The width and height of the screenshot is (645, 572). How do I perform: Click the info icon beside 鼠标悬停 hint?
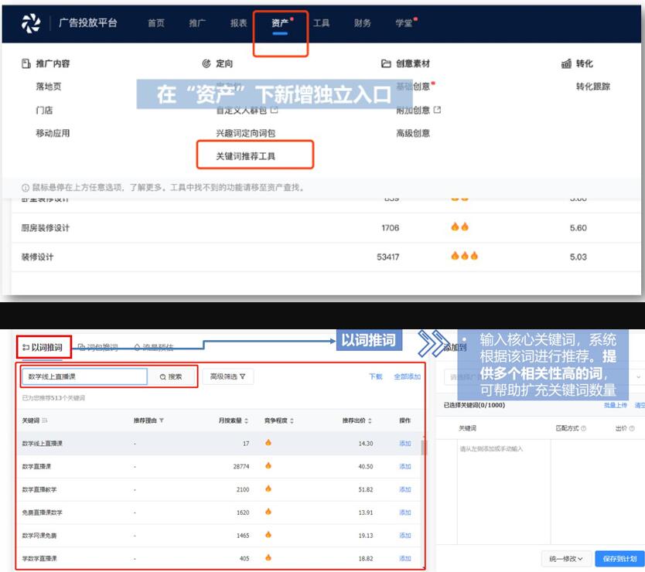pos(26,188)
